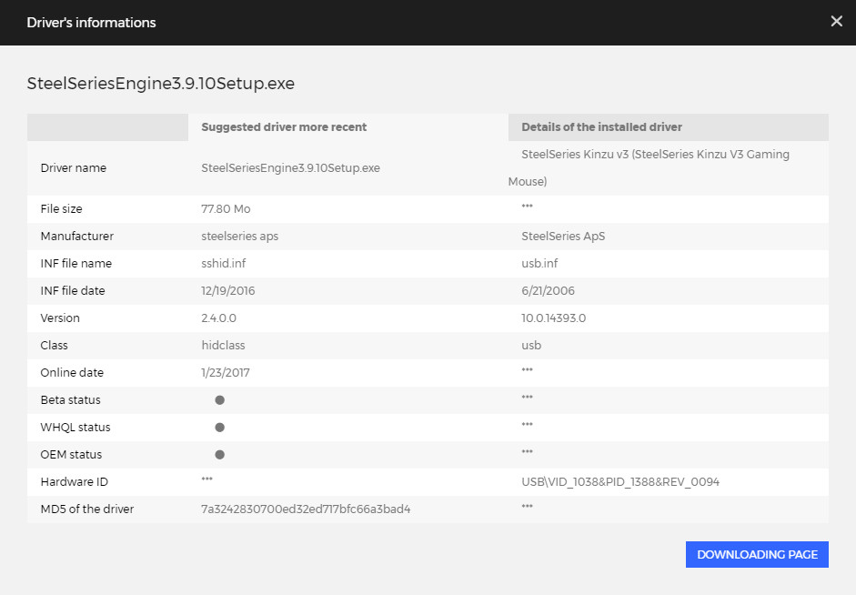Click the SteelSeriesEngine3.9.10Setup.exe dialog heading

tap(160, 84)
